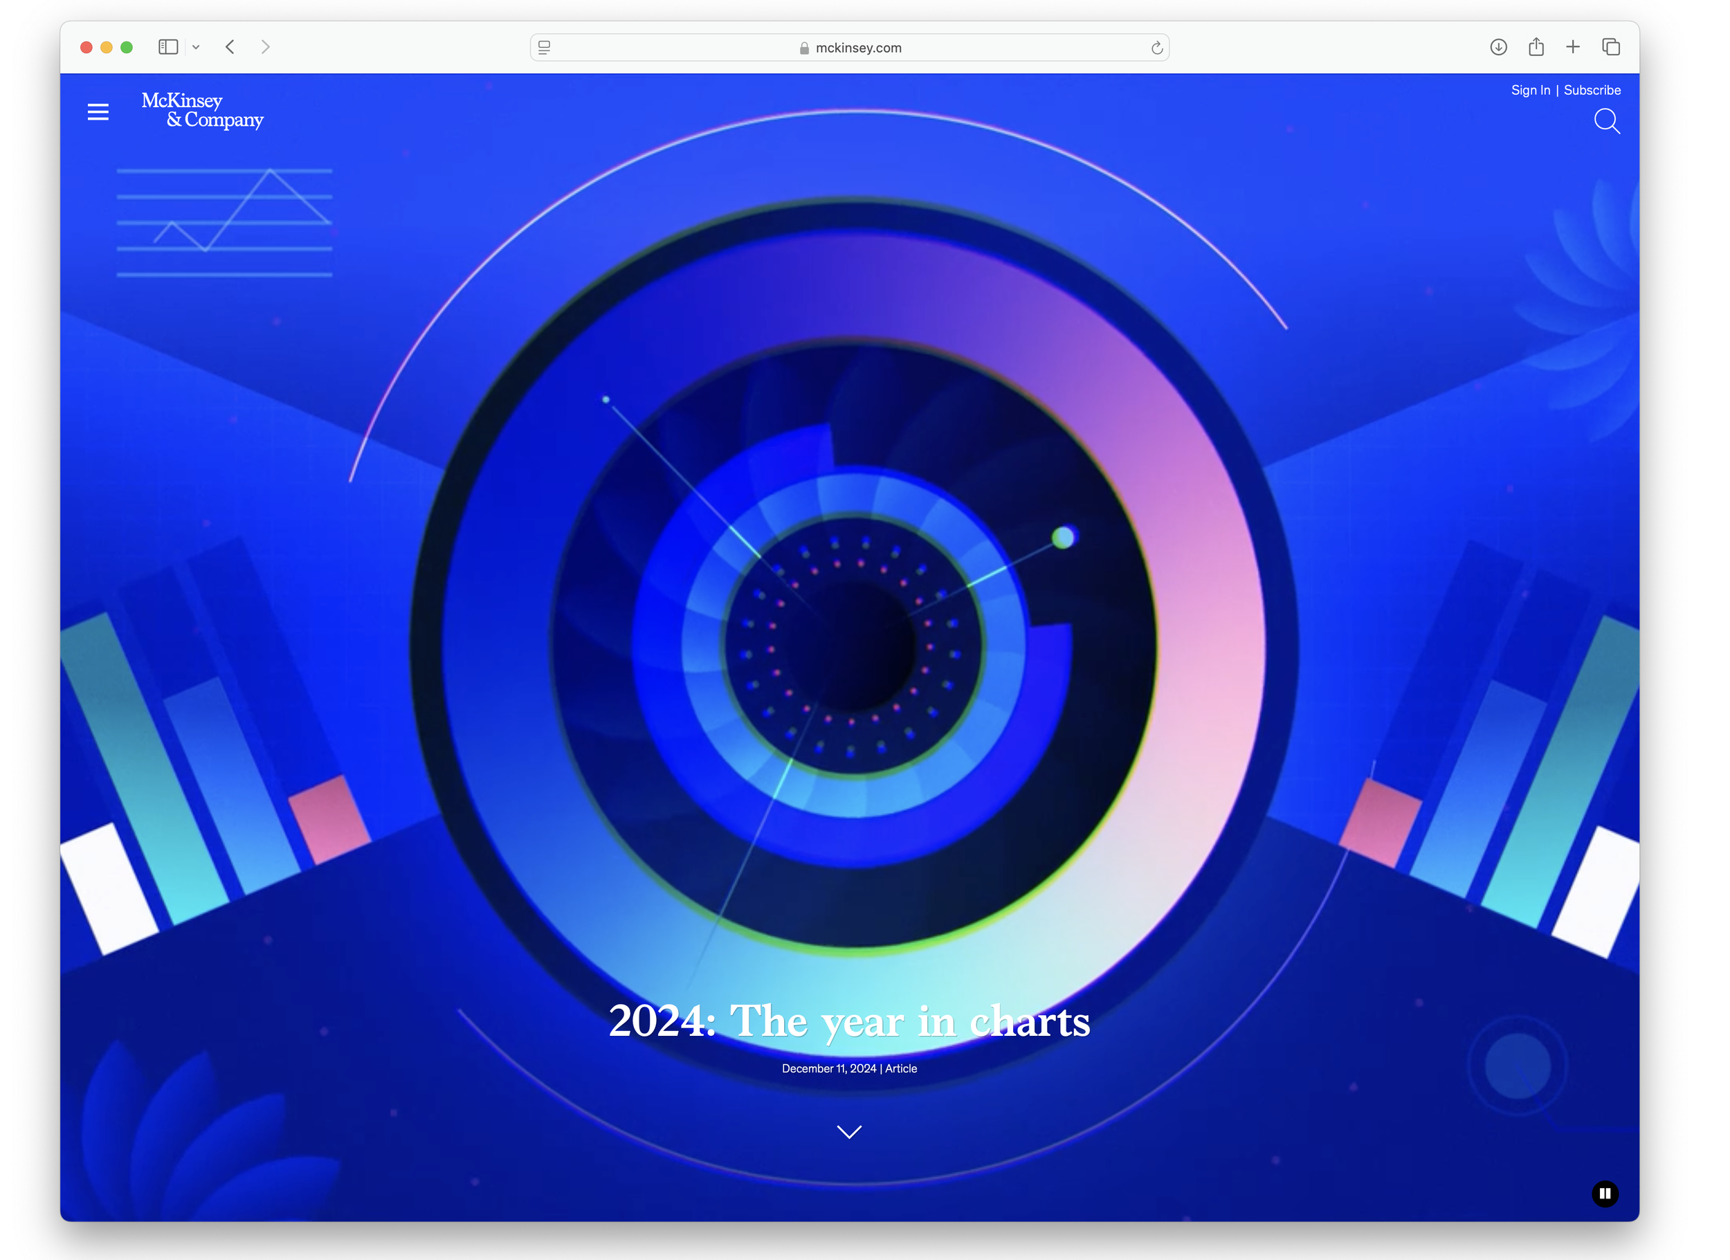Reload the current page

(x=1156, y=46)
